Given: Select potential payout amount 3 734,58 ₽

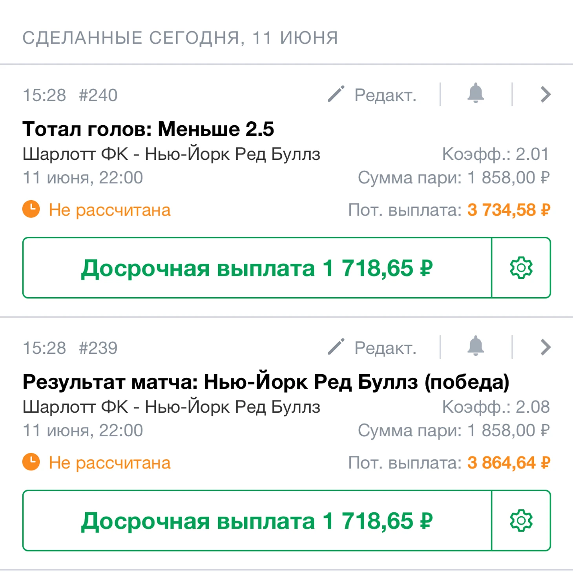Looking at the screenshot, I should pyautogui.click(x=508, y=210).
